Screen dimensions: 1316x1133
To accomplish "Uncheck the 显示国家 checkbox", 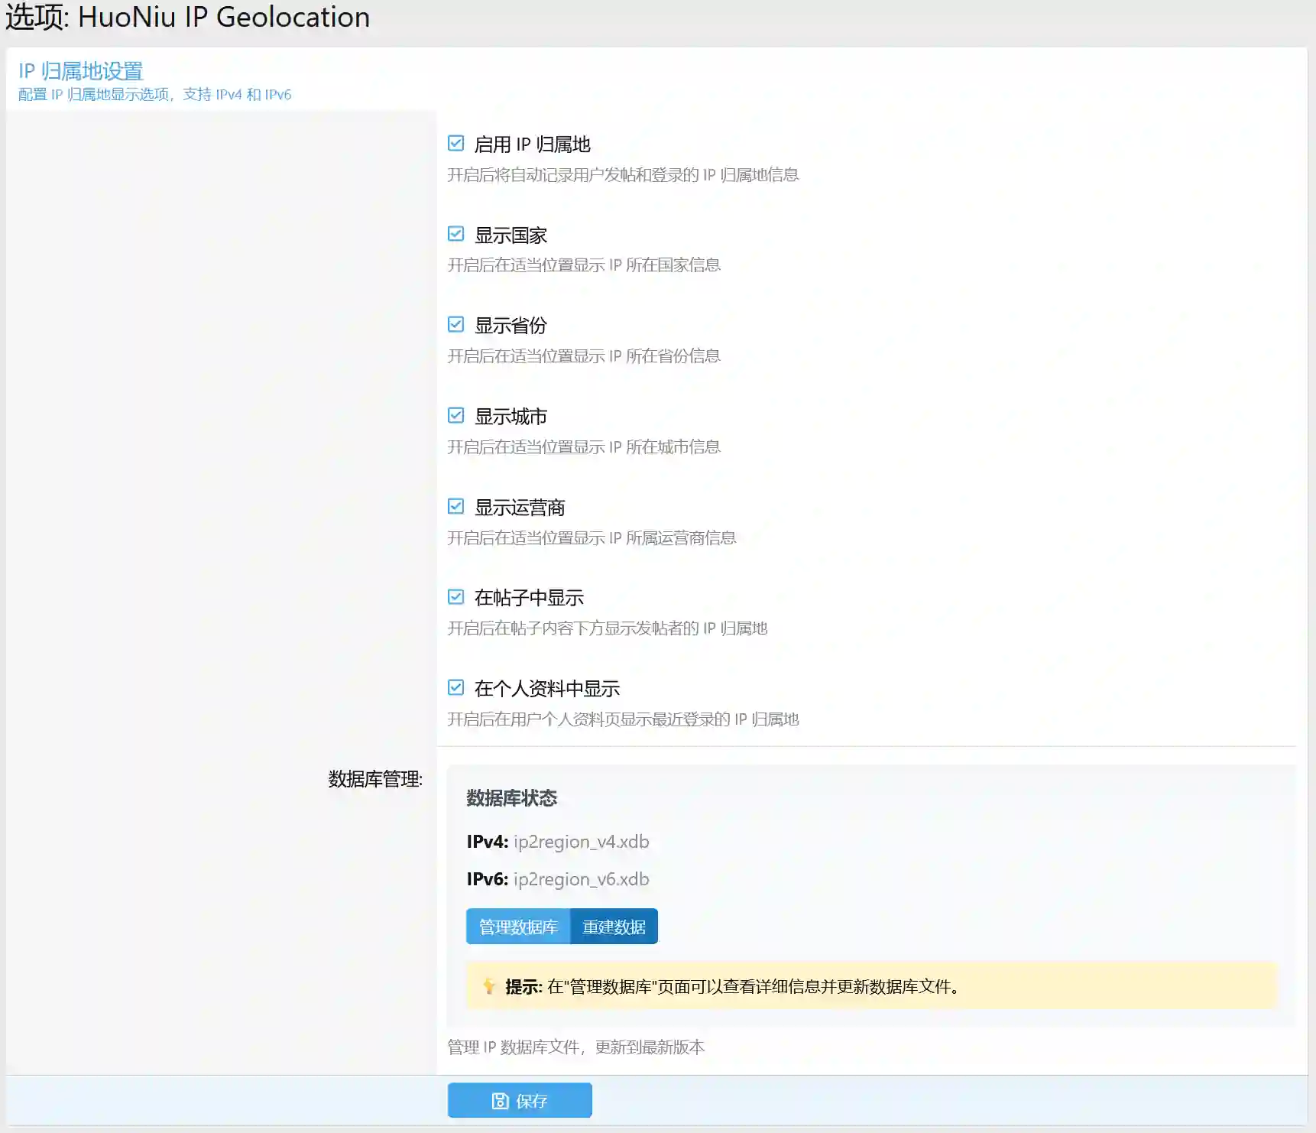I will click(456, 234).
